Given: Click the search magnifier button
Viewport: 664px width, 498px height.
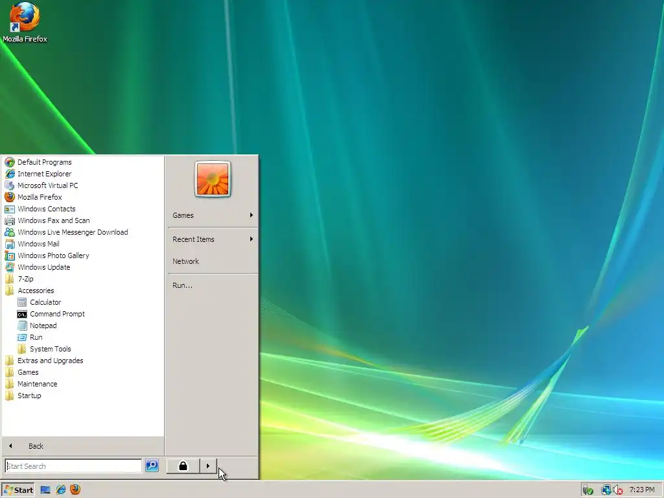Looking at the screenshot, I should (152, 466).
